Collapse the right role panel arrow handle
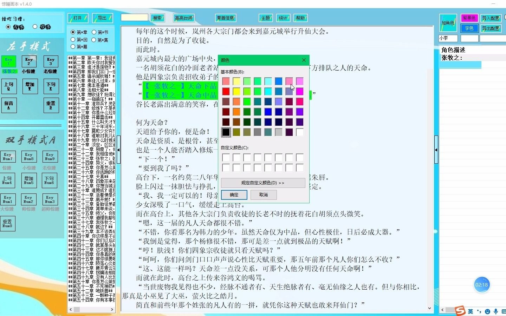 click(x=436, y=150)
